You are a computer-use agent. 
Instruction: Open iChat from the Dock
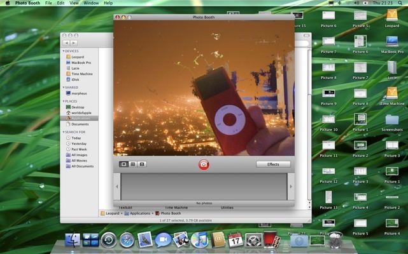[163, 240]
